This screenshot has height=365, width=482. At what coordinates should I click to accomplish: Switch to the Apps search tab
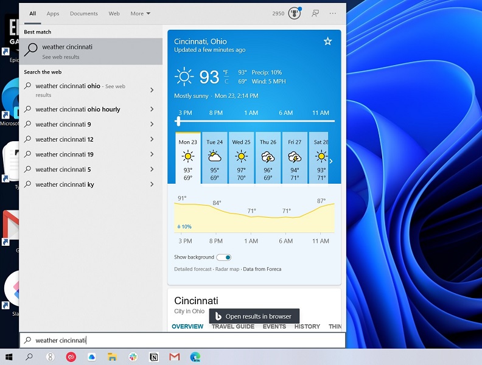[x=53, y=13]
